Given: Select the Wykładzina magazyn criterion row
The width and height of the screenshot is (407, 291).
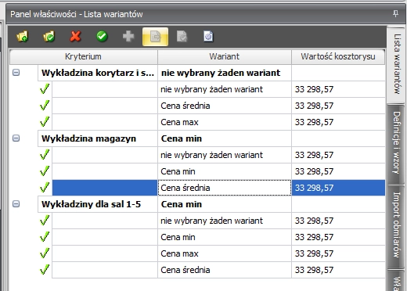Looking at the screenshot, I should (x=98, y=138).
